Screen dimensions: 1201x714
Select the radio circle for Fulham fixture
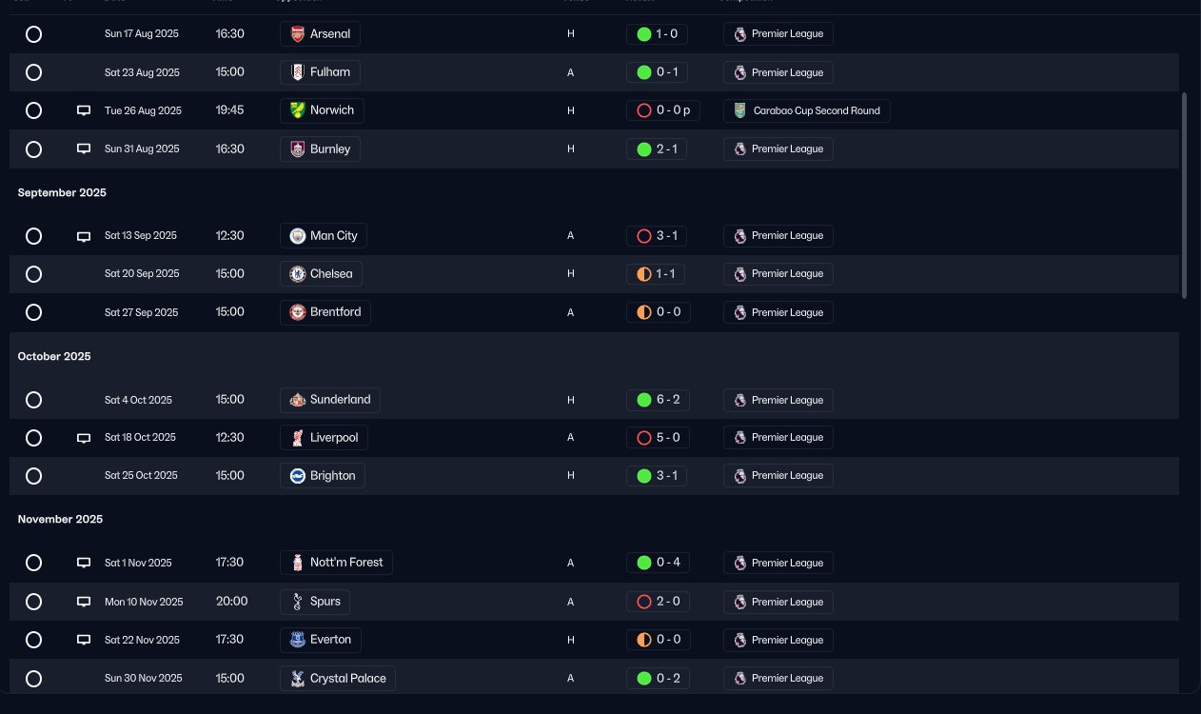click(33, 72)
